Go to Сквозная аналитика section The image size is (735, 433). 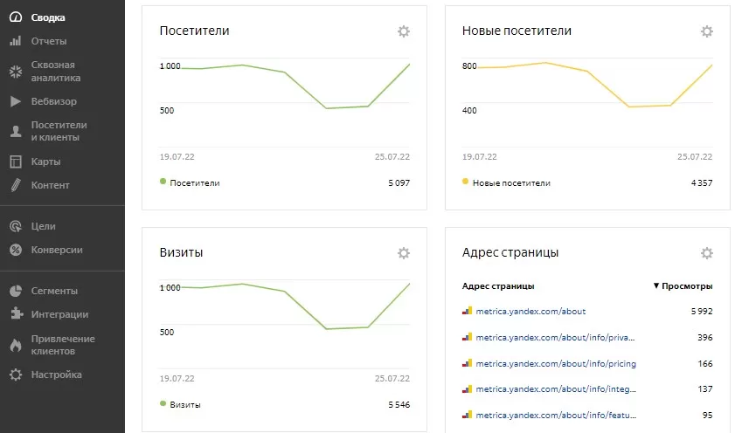(52, 71)
